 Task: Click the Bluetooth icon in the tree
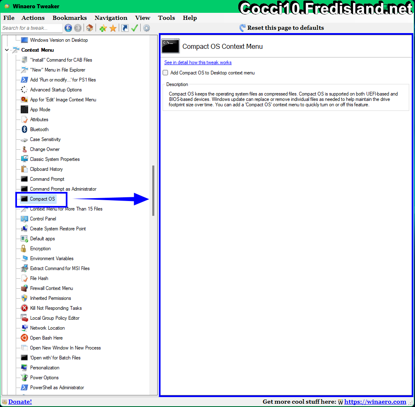coord(24,129)
